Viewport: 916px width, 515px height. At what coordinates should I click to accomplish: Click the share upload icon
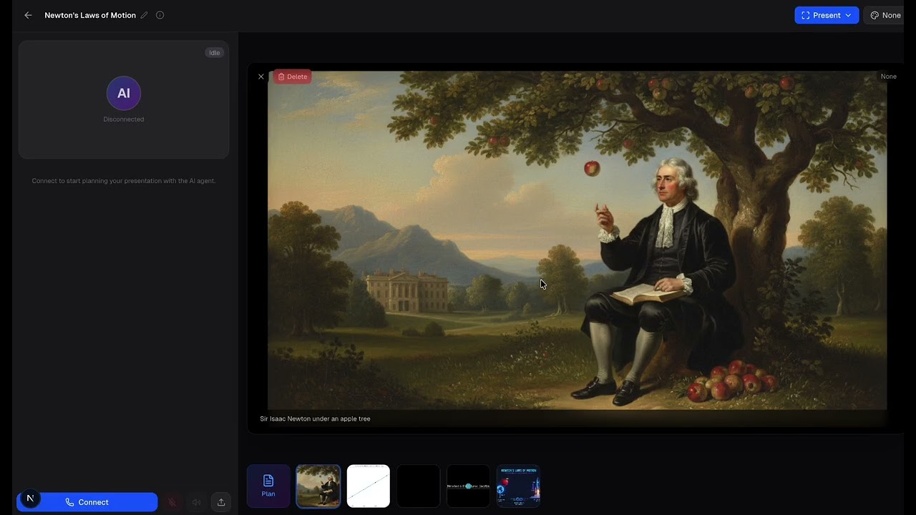(x=221, y=502)
